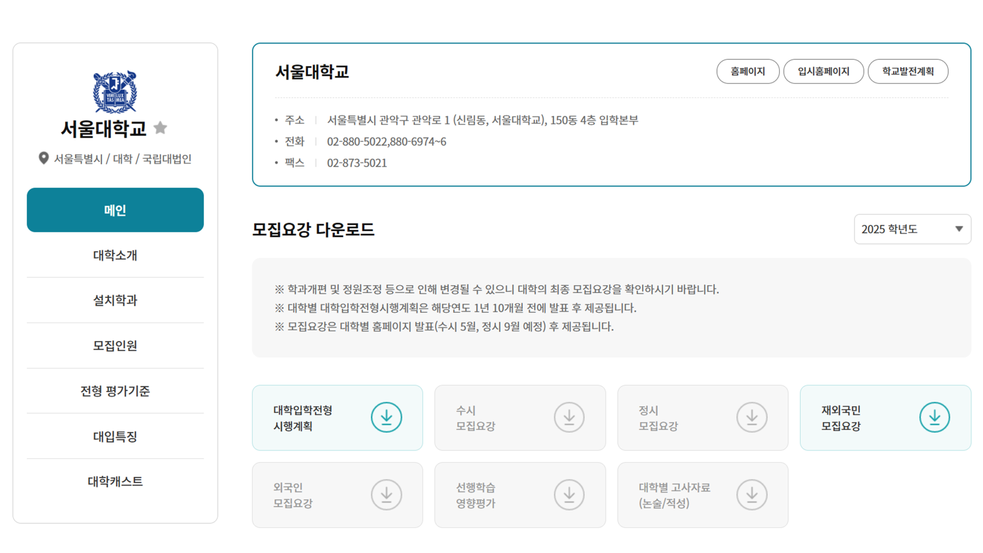This screenshot has width=983, height=553.
Task: Click the address text 서울특별시 관악구 관악로 1
Action: click(388, 120)
